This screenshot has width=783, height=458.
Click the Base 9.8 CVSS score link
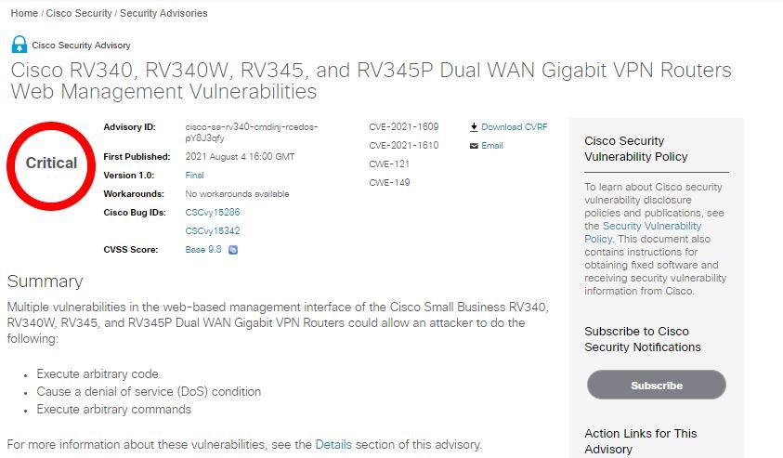(203, 249)
